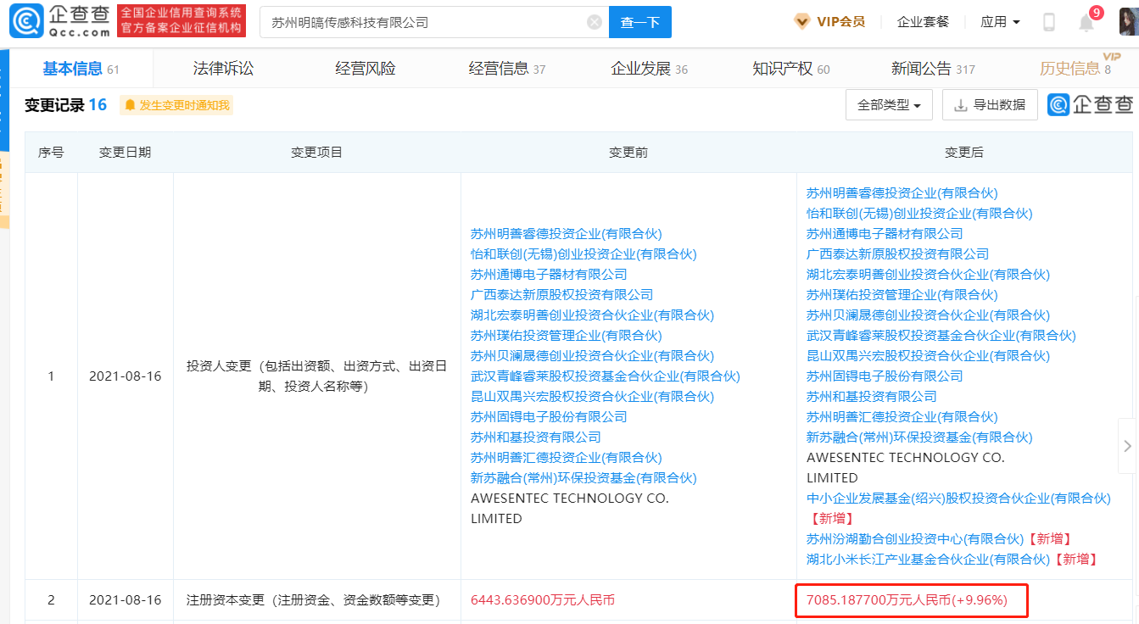
Task: Open the 全部类型 filter dropdown
Action: (889, 105)
